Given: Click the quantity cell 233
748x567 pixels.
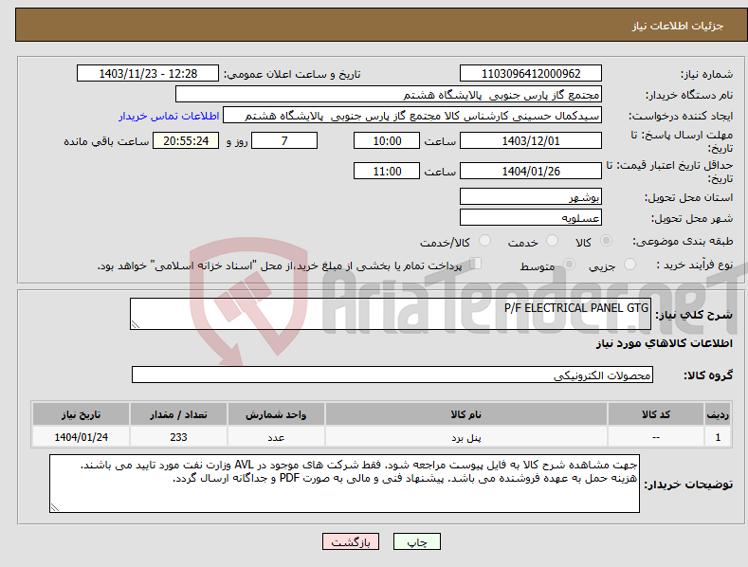Looking at the screenshot, I should [x=178, y=437].
